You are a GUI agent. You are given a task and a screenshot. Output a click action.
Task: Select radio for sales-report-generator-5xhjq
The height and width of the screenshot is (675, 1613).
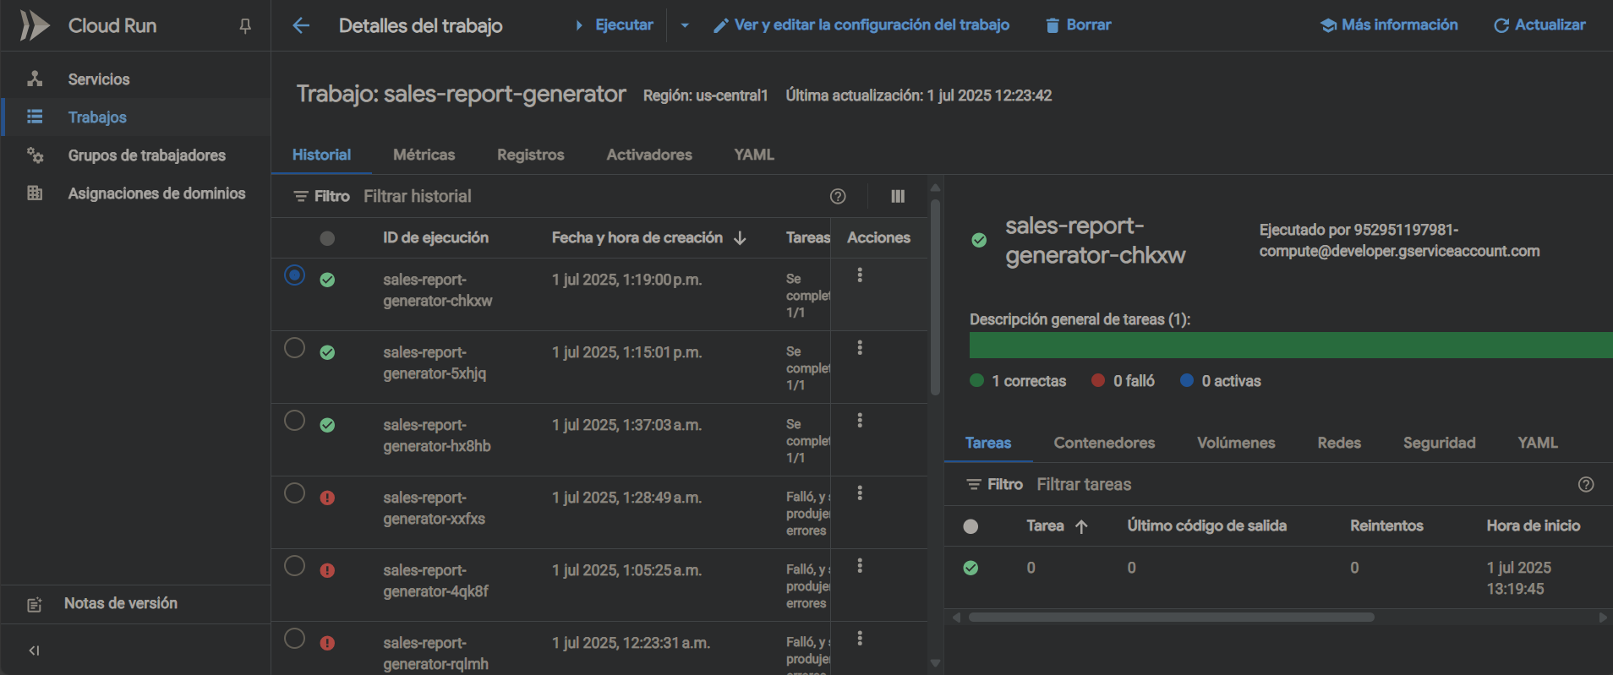(294, 348)
